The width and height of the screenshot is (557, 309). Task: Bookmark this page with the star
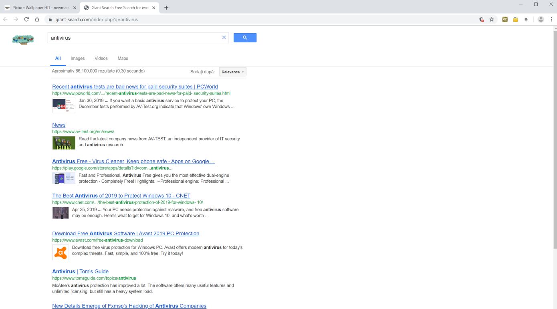click(x=492, y=19)
